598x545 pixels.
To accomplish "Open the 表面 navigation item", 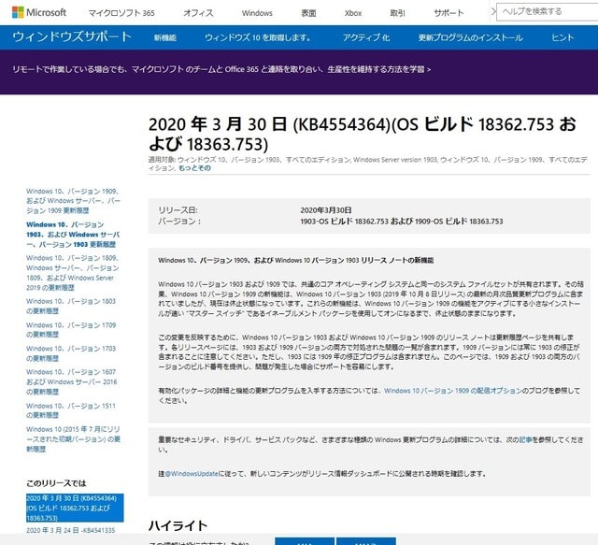I will coord(308,13).
